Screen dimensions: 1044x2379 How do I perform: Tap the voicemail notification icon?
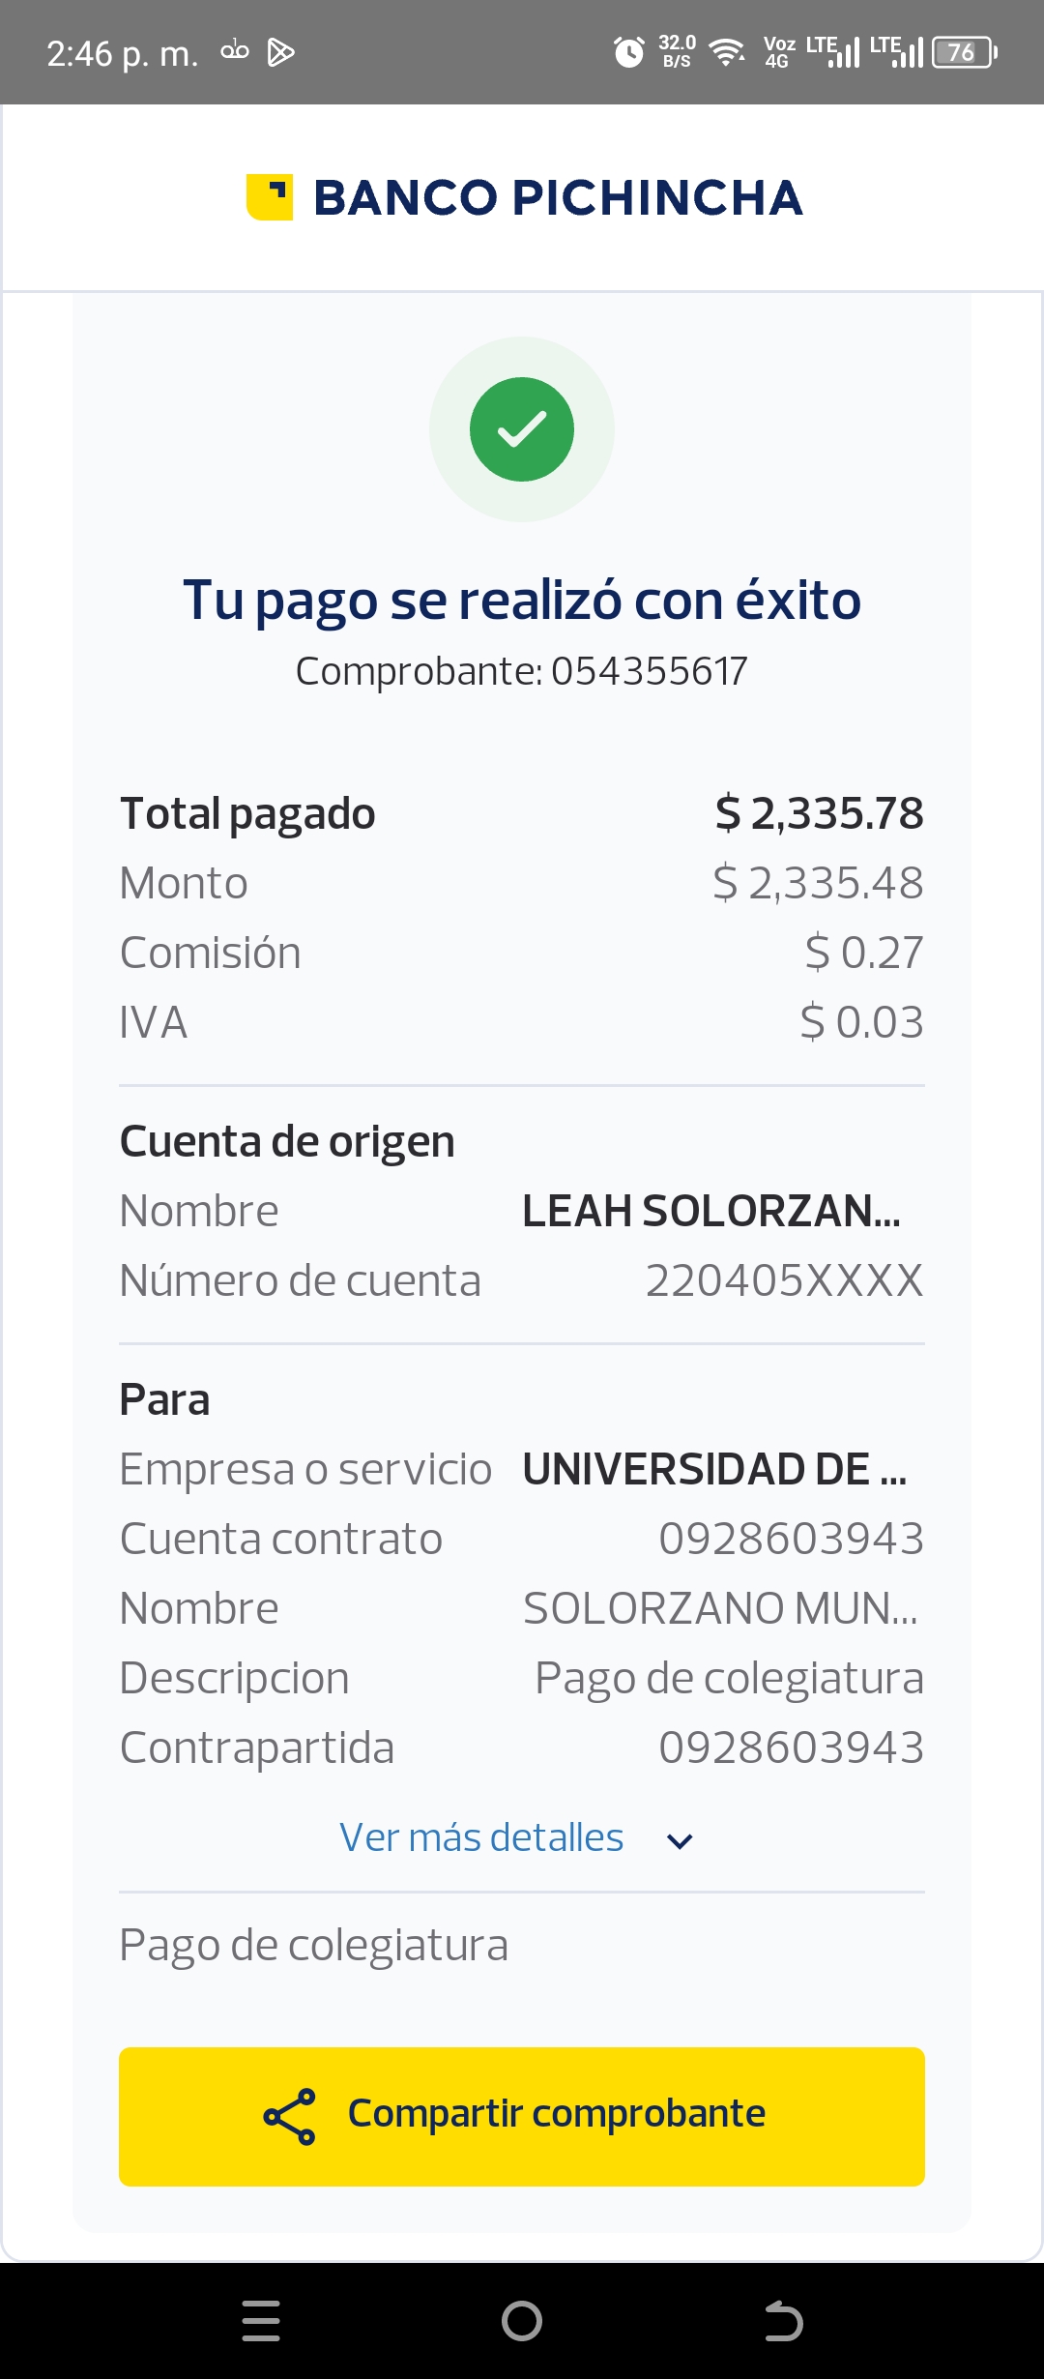(x=235, y=51)
